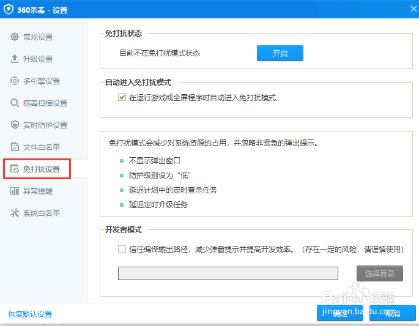Click the 选择目录 button
The image size is (419, 326).
380,273
